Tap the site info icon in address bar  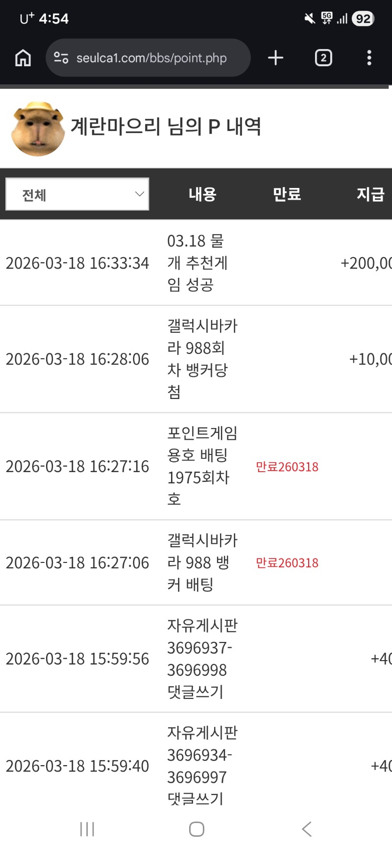(x=61, y=58)
